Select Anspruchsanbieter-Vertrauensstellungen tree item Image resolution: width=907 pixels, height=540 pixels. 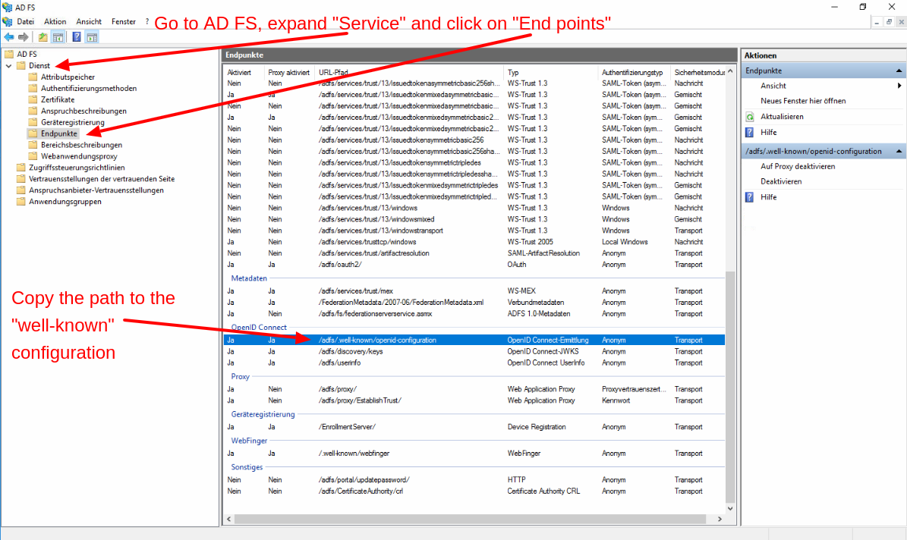pos(96,190)
